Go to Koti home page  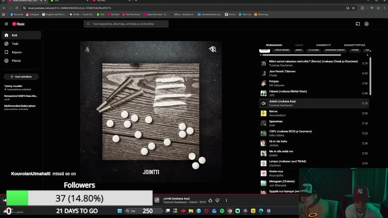21,35
